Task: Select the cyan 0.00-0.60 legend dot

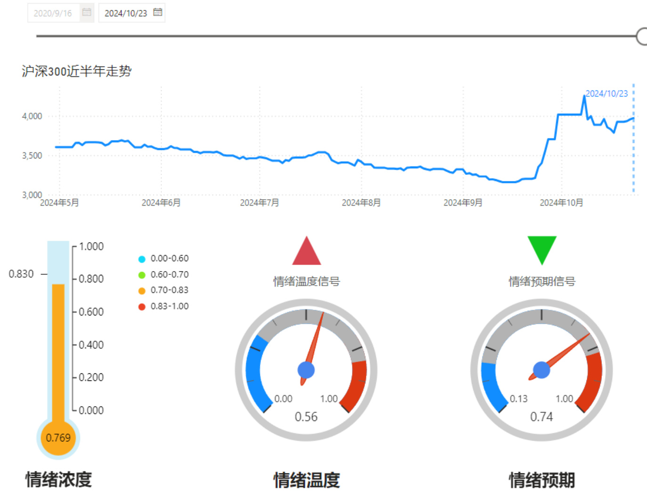Action: [142, 259]
